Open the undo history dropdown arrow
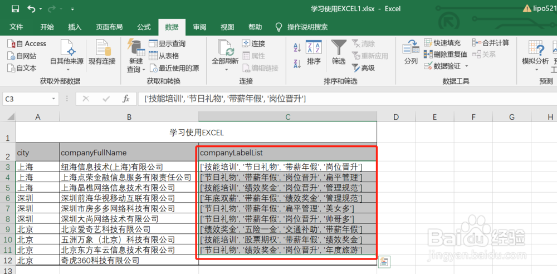This screenshot has width=557, height=274. tap(41, 9)
